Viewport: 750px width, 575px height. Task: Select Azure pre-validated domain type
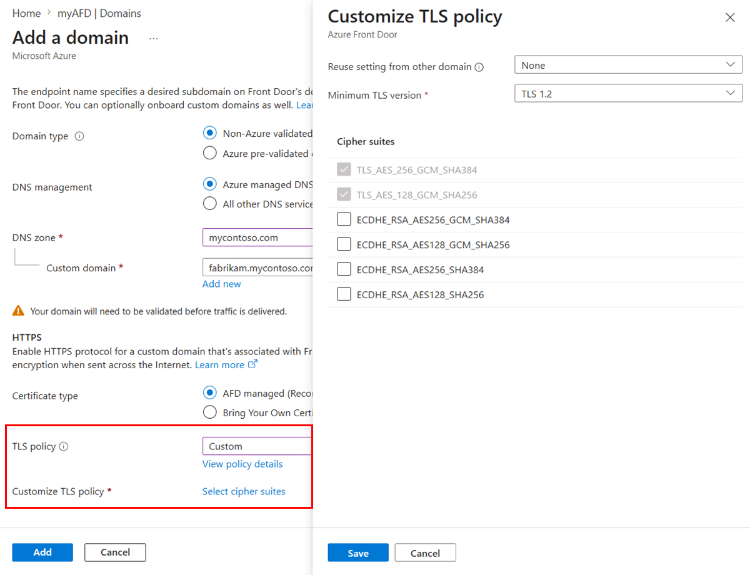(x=210, y=153)
